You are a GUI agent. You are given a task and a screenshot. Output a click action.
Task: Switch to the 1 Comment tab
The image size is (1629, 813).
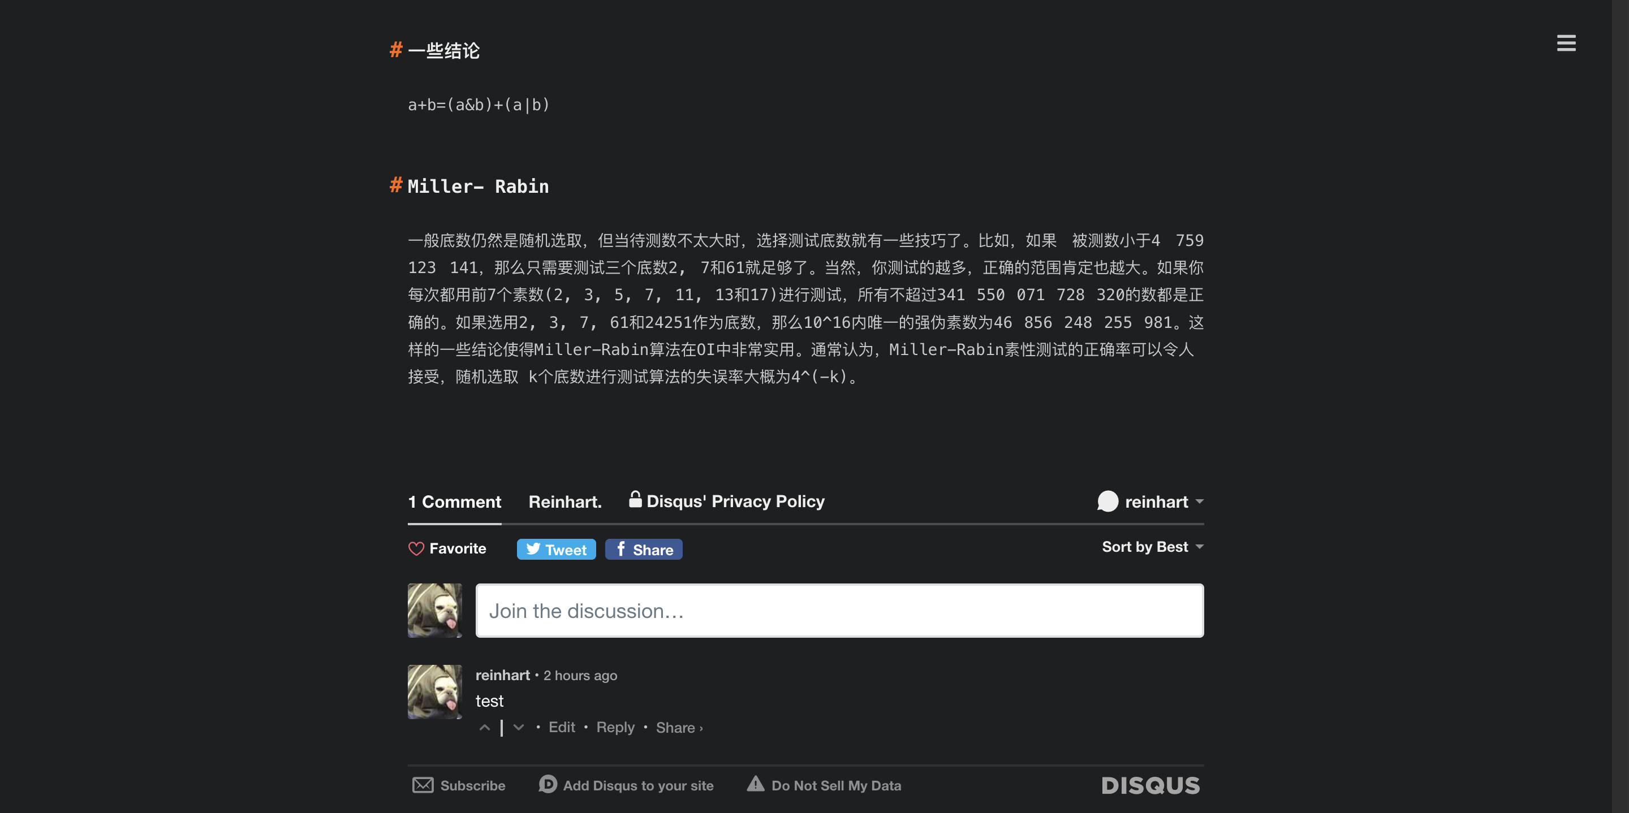(x=454, y=501)
